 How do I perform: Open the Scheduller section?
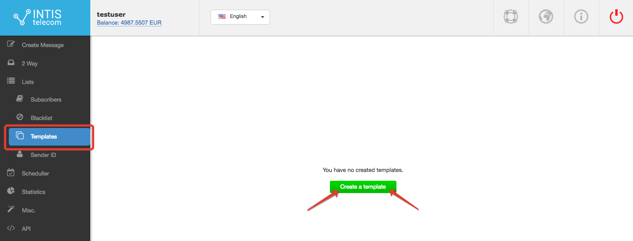point(45,173)
